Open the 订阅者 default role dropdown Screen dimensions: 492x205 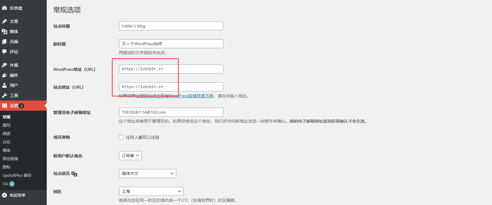click(130, 156)
